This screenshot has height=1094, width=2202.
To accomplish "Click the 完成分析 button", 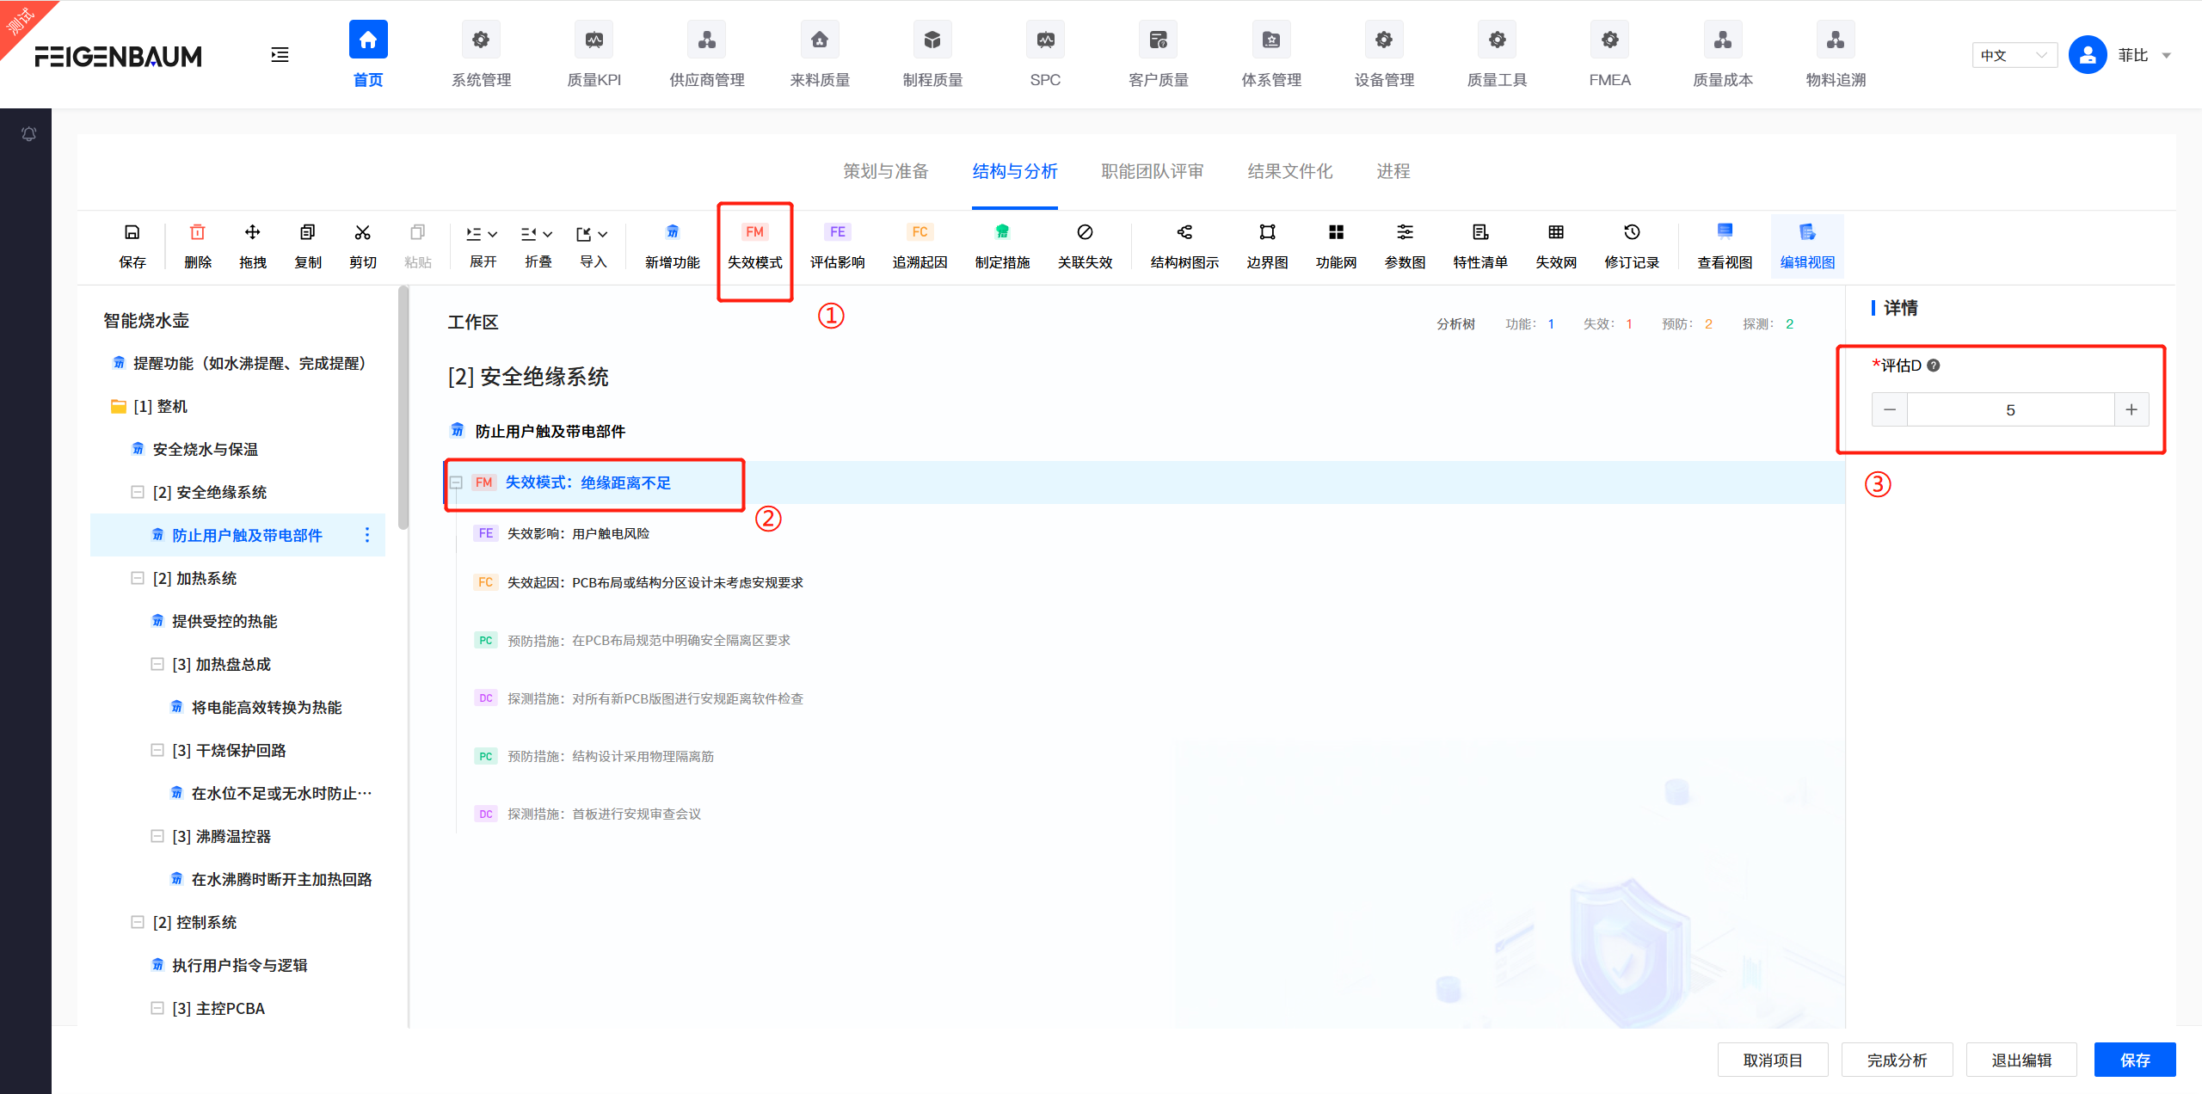I will coord(1896,1060).
